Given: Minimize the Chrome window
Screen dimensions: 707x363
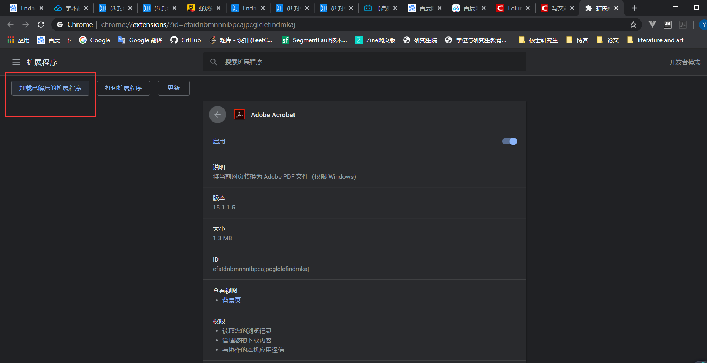Looking at the screenshot, I should point(675,7).
